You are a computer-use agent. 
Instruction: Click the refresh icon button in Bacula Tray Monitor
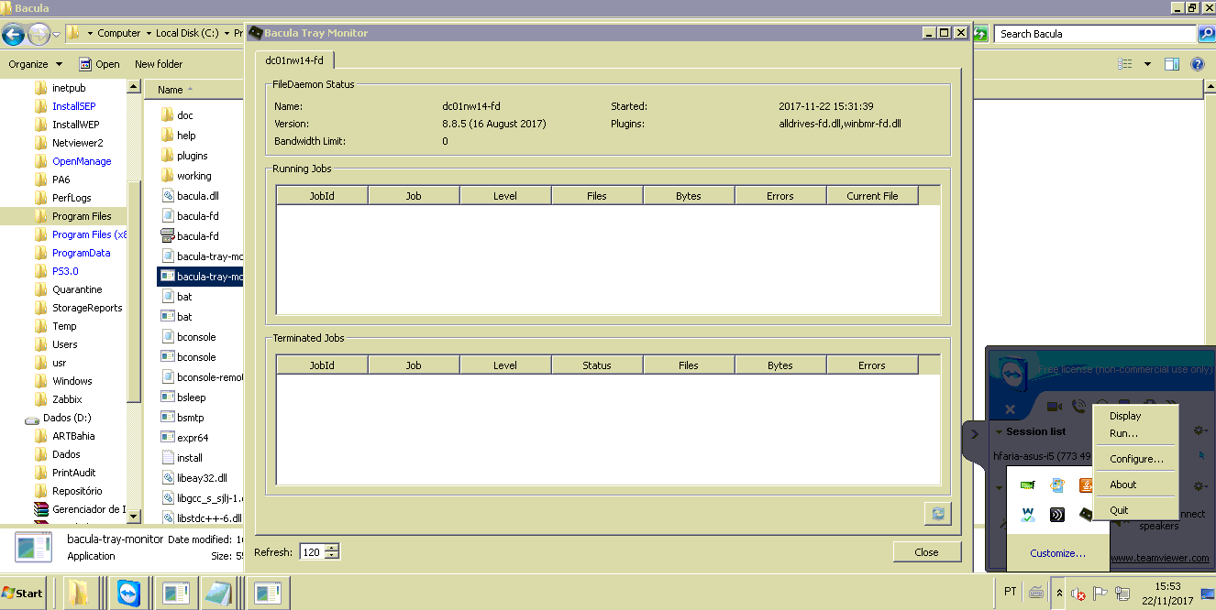point(938,514)
